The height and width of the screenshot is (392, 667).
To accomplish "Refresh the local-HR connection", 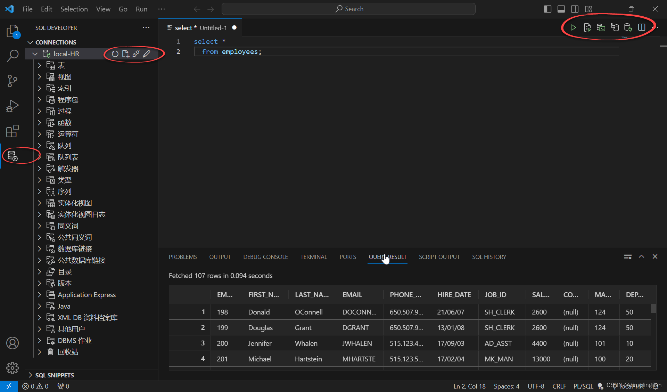I will [115, 54].
